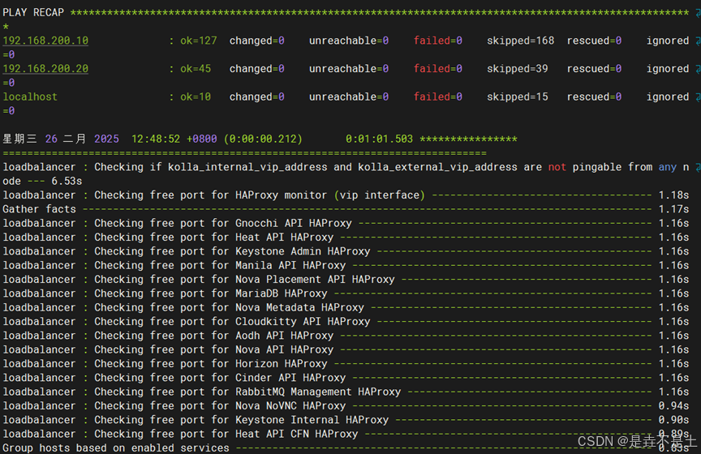Image resolution: width=701 pixels, height=454 pixels.
Task: Click the Horizon HAProxy line
Action: point(346,364)
